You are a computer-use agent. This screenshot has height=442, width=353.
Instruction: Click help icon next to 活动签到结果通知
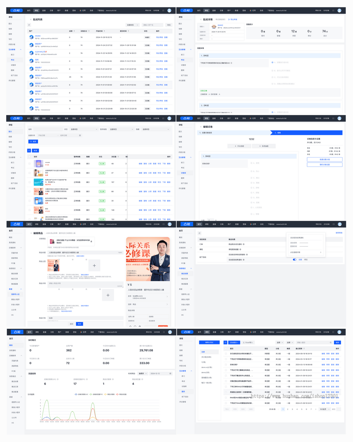(244, 260)
